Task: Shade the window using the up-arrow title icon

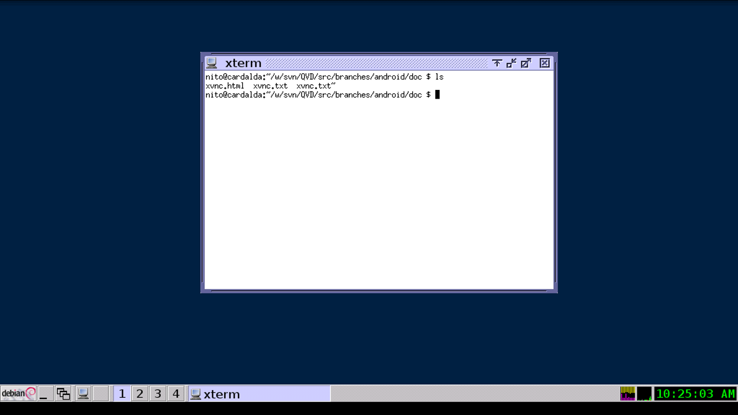Action: click(x=496, y=63)
